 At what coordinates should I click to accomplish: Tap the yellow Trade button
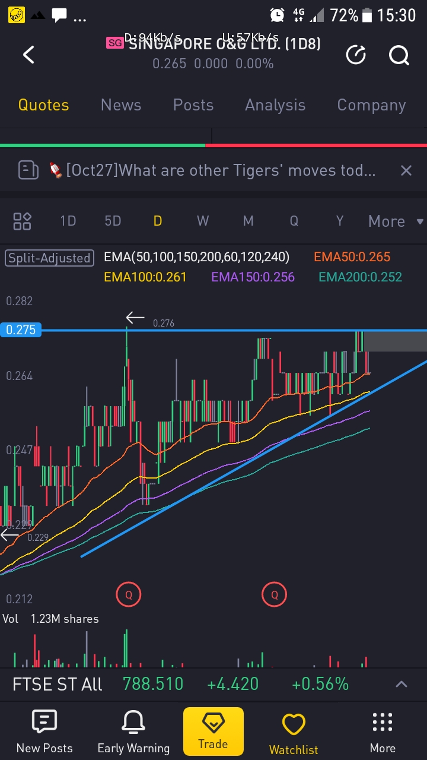point(213,731)
